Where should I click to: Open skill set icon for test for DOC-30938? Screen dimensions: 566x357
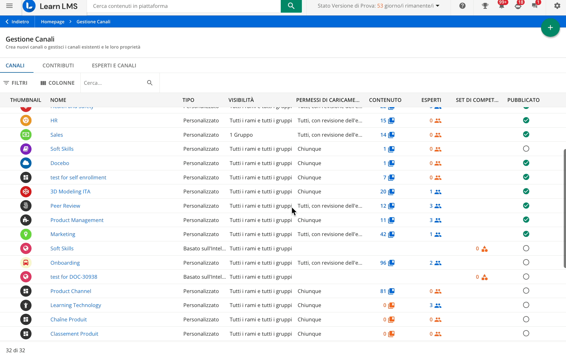tap(484, 277)
